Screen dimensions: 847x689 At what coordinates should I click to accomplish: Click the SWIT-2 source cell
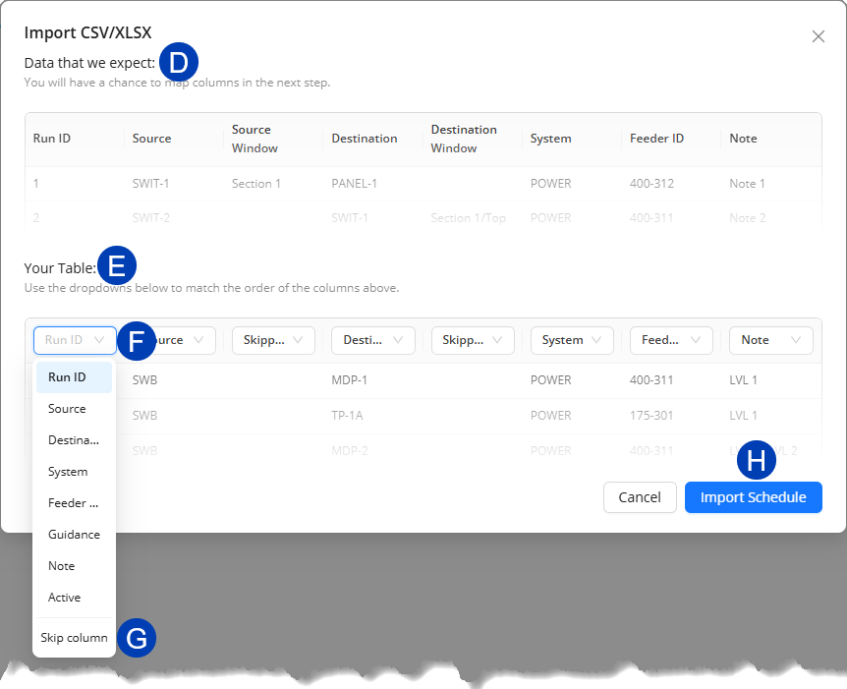(150, 218)
